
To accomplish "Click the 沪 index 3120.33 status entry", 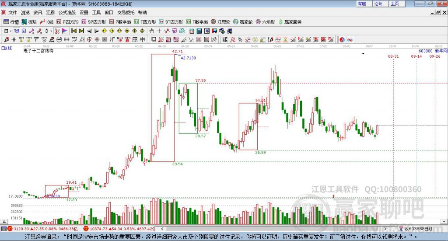I will click(43, 229).
